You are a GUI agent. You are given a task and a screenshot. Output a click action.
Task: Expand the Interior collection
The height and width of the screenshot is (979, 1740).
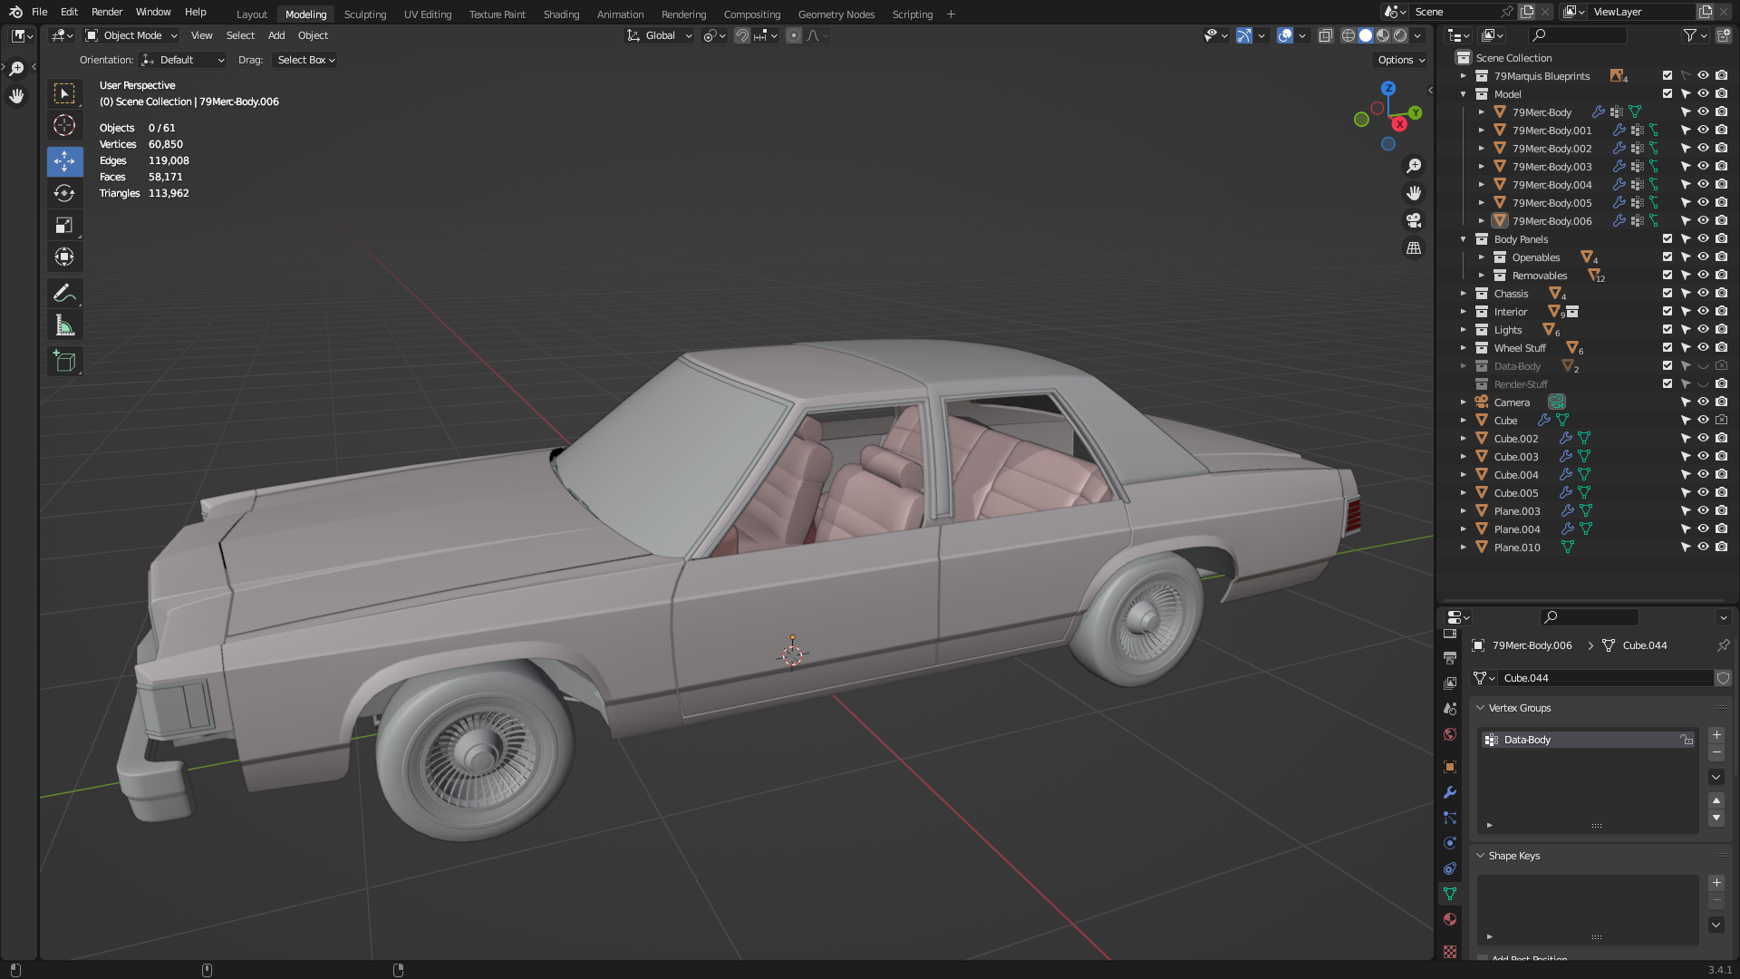click(1464, 312)
